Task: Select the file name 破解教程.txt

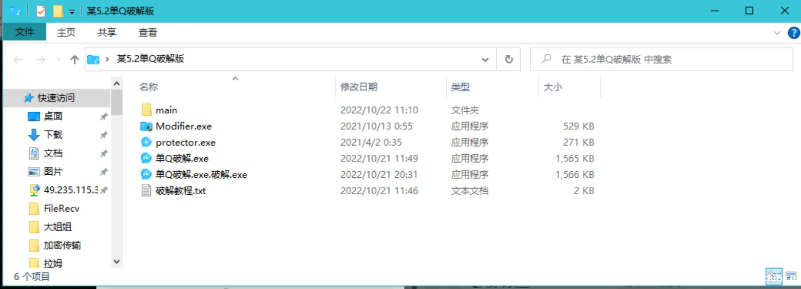Action: coord(181,191)
